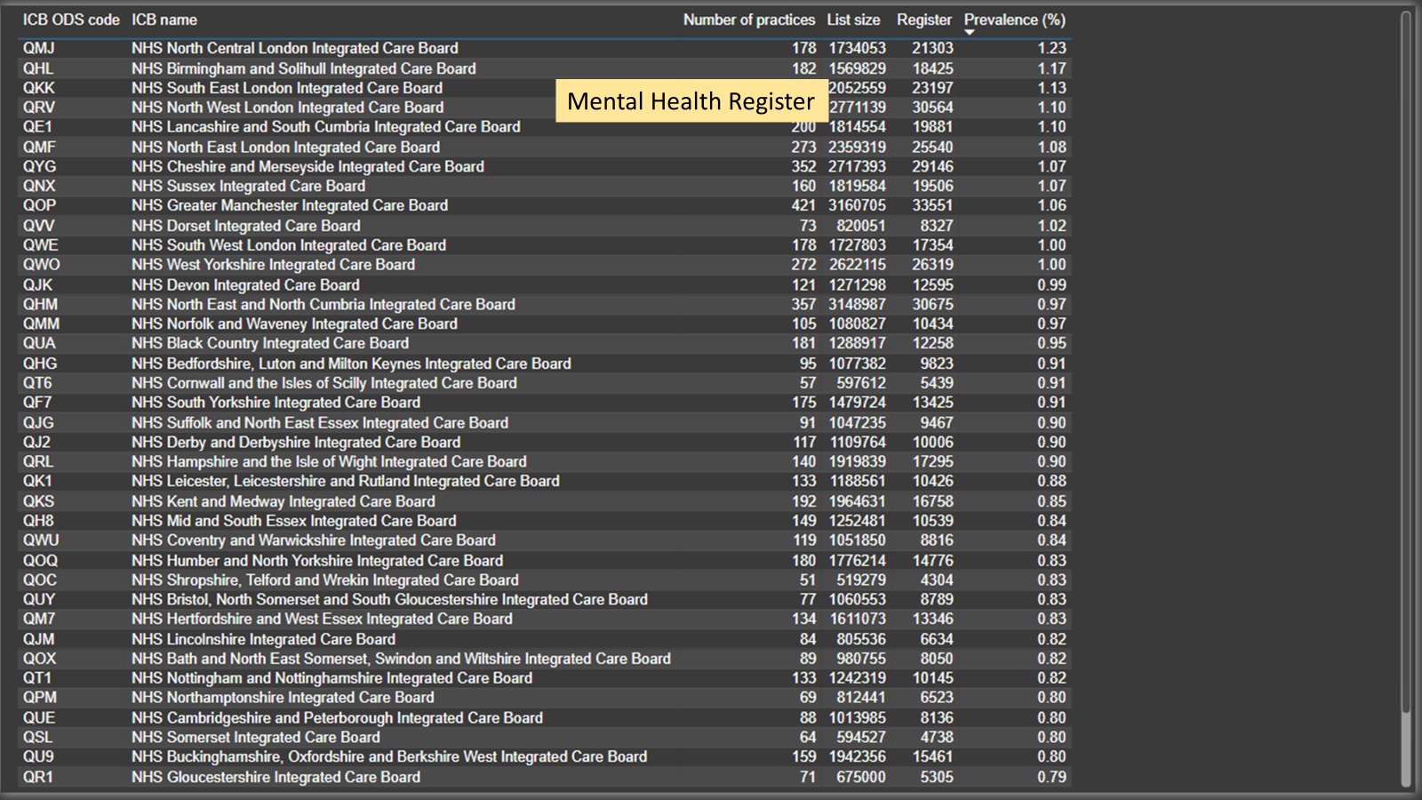Image resolution: width=1422 pixels, height=800 pixels.
Task: Select NHS Lancashire and South Cumbria row name
Action: [326, 126]
